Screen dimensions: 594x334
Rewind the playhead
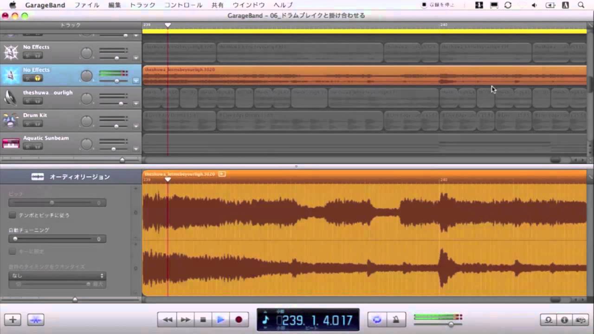(x=167, y=320)
